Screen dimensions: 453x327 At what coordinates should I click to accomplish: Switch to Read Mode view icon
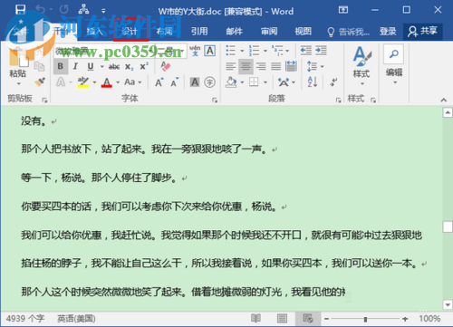coord(255,318)
